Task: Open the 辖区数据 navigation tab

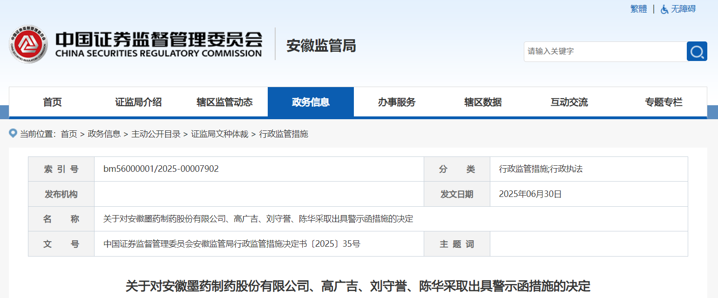Action: 483,102
